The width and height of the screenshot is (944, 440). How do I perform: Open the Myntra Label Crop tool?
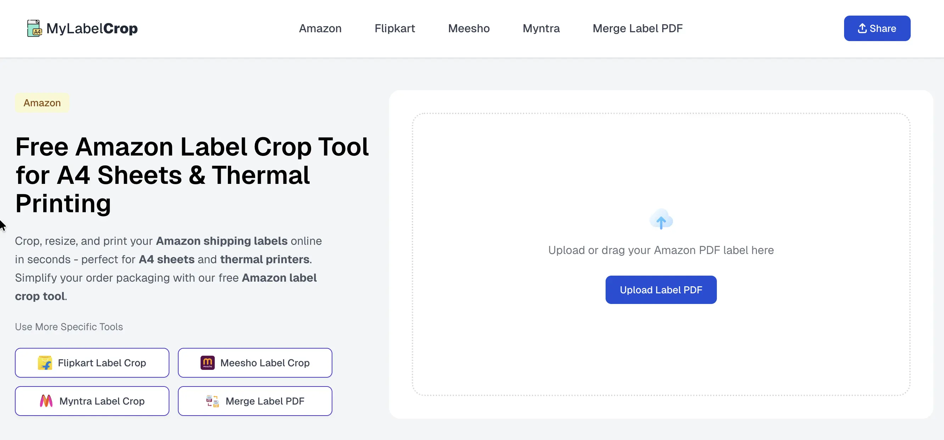92,401
